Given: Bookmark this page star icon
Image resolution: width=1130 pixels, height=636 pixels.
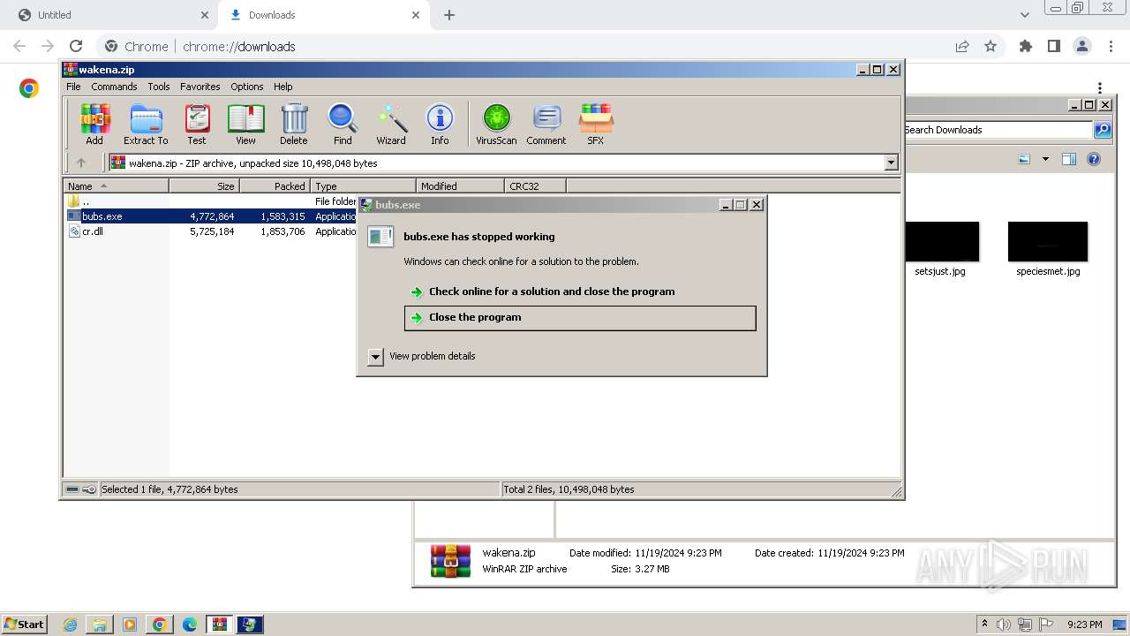Looking at the screenshot, I should [x=991, y=47].
